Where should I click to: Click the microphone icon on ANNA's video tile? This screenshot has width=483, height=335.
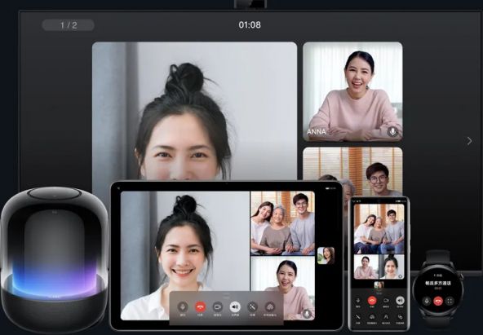392,132
